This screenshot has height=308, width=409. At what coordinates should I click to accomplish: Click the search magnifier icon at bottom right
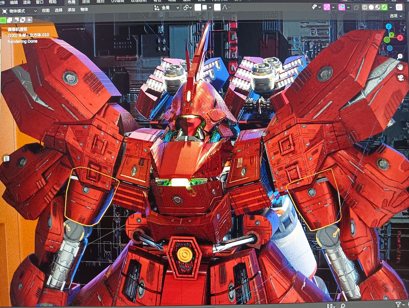(x=343, y=306)
